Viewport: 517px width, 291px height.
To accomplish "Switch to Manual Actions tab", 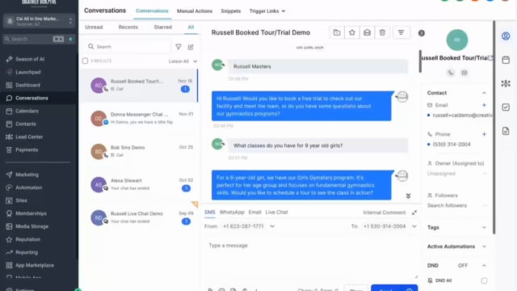I will click(195, 11).
